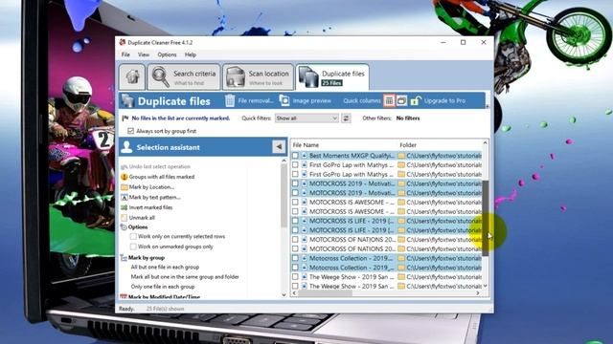Choose Groups with all files marked

coord(157,177)
